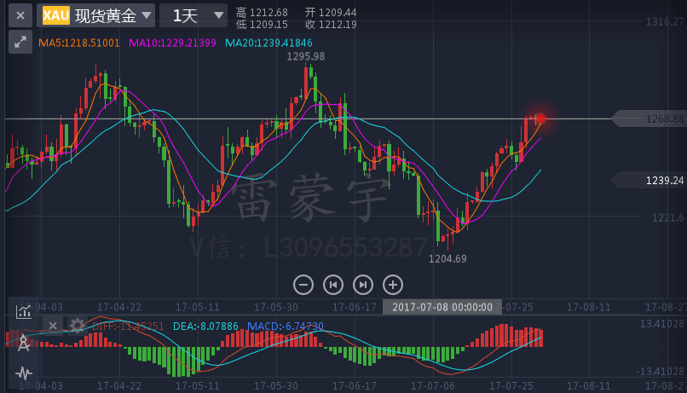
Task: Click the MACD:-6.74730 value label
Action: coord(286,327)
